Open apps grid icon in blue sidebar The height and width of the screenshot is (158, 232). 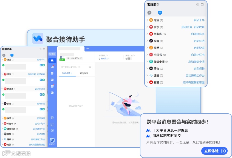[52, 86]
